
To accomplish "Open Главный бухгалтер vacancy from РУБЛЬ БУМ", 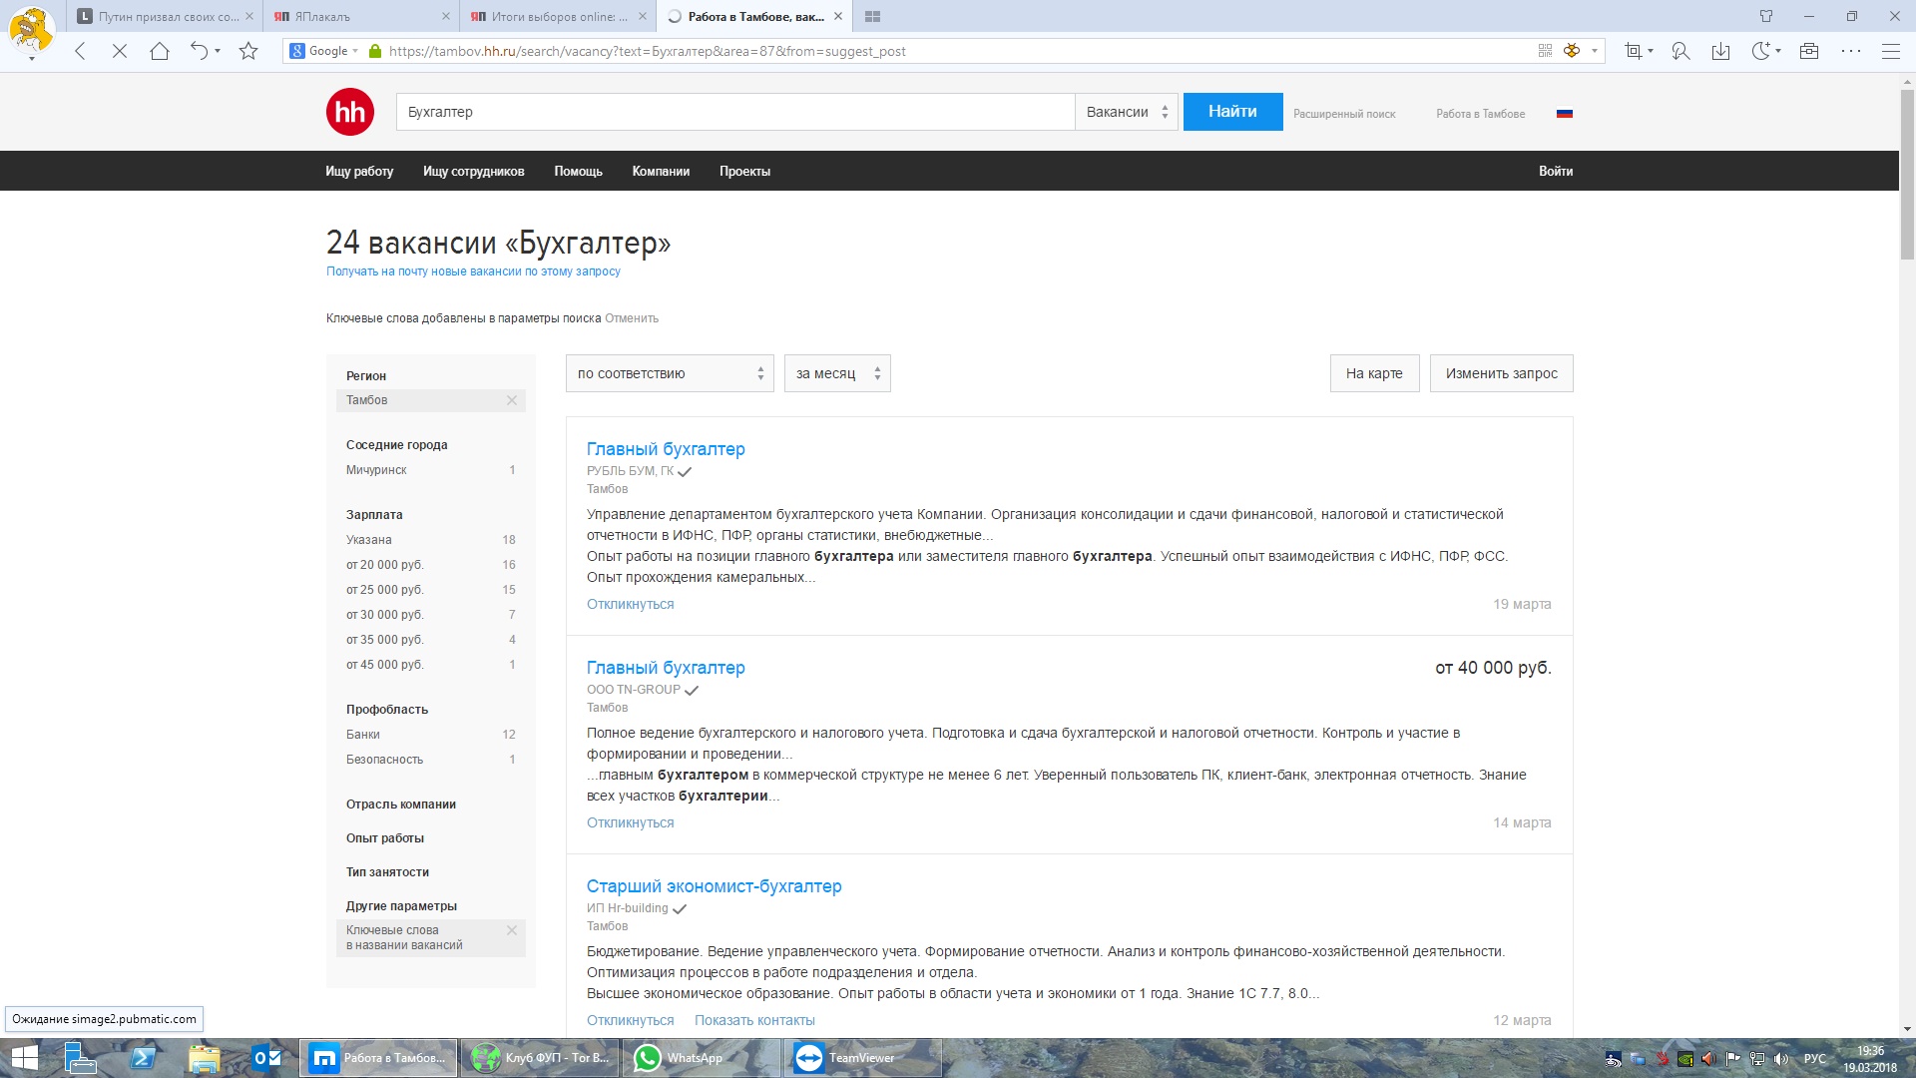I will (x=666, y=449).
